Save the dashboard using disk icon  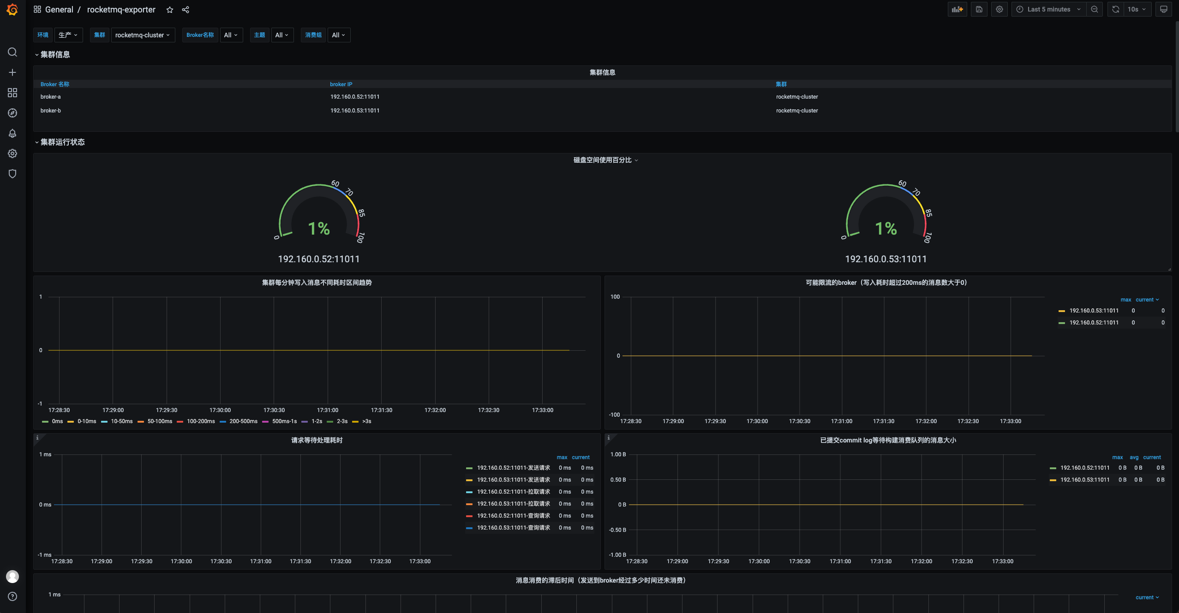pyautogui.click(x=979, y=9)
